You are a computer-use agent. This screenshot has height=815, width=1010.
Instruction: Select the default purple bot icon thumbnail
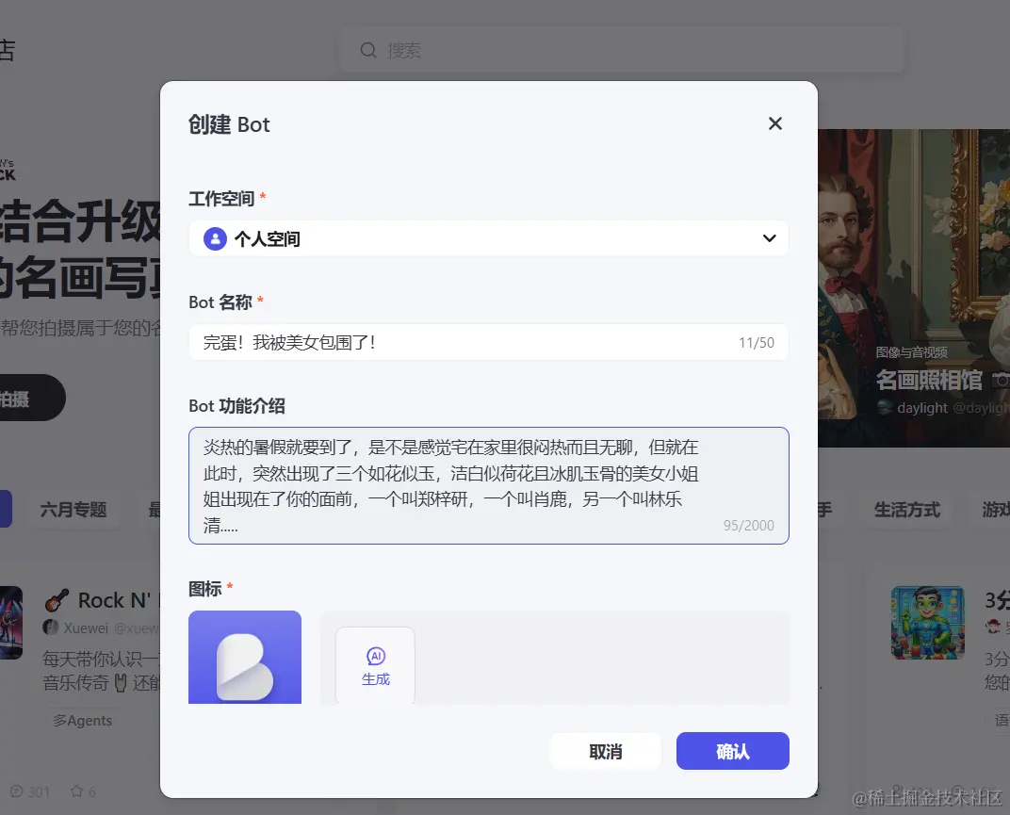(x=245, y=657)
